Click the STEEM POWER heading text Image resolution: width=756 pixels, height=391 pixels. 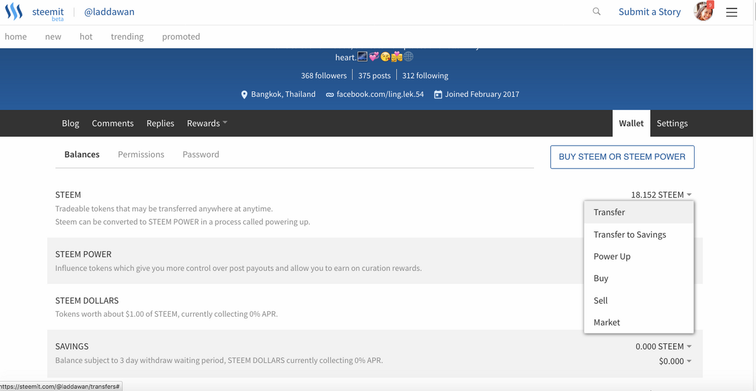[83, 254]
